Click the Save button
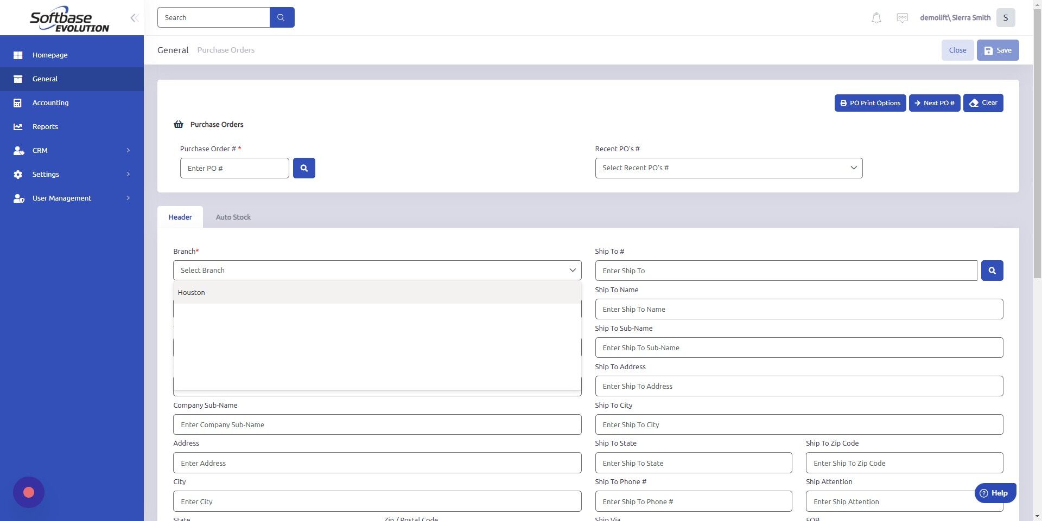 (997, 50)
